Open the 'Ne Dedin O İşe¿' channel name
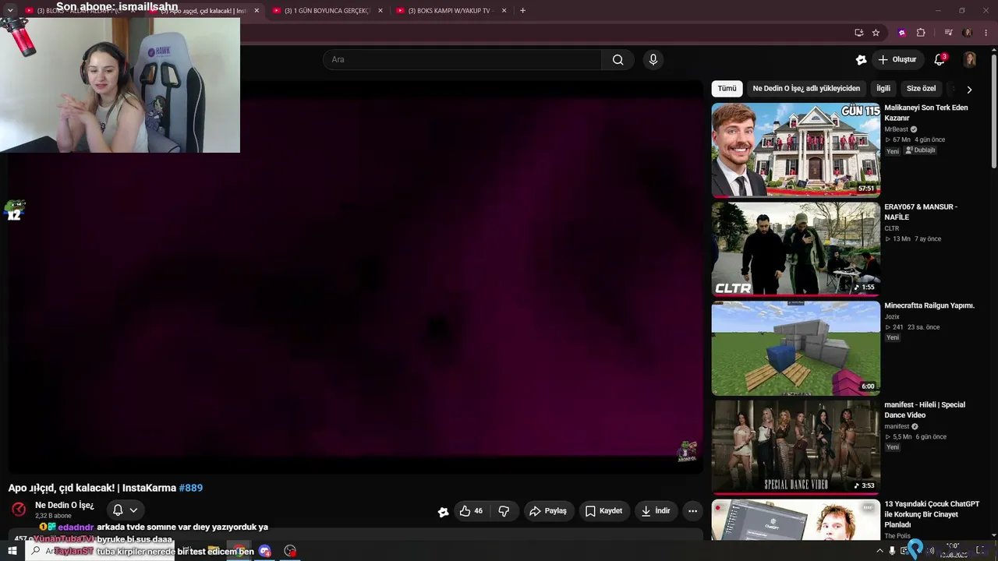 (65, 505)
